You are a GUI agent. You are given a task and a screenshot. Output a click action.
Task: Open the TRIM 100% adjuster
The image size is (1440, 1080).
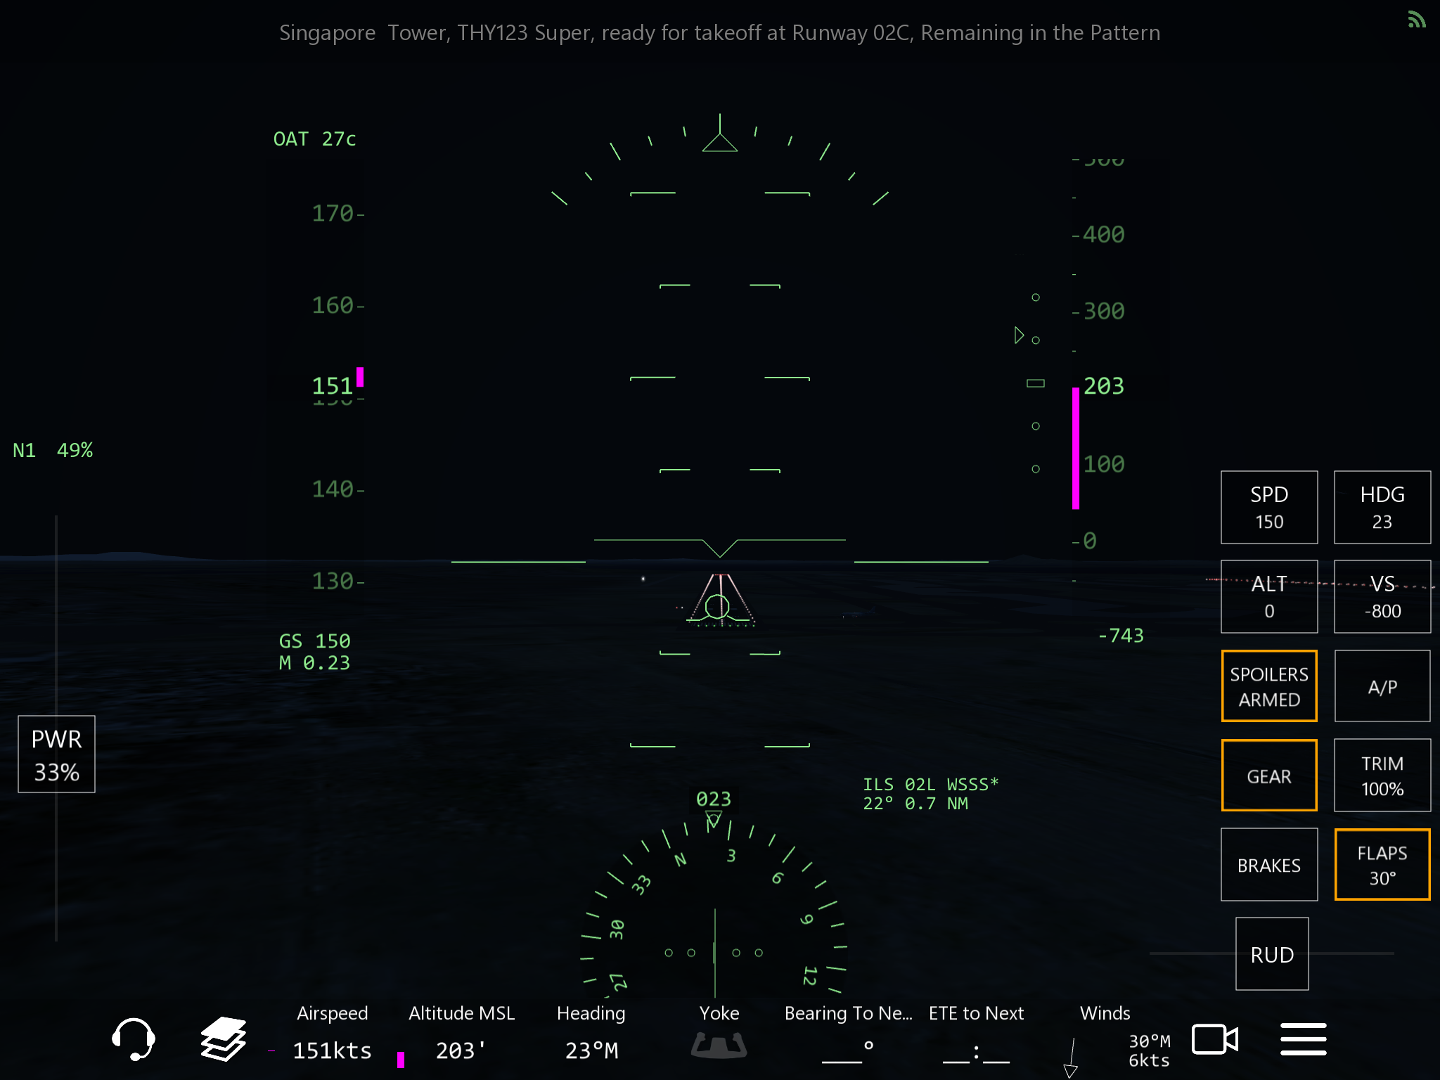tap(1382, 776)
